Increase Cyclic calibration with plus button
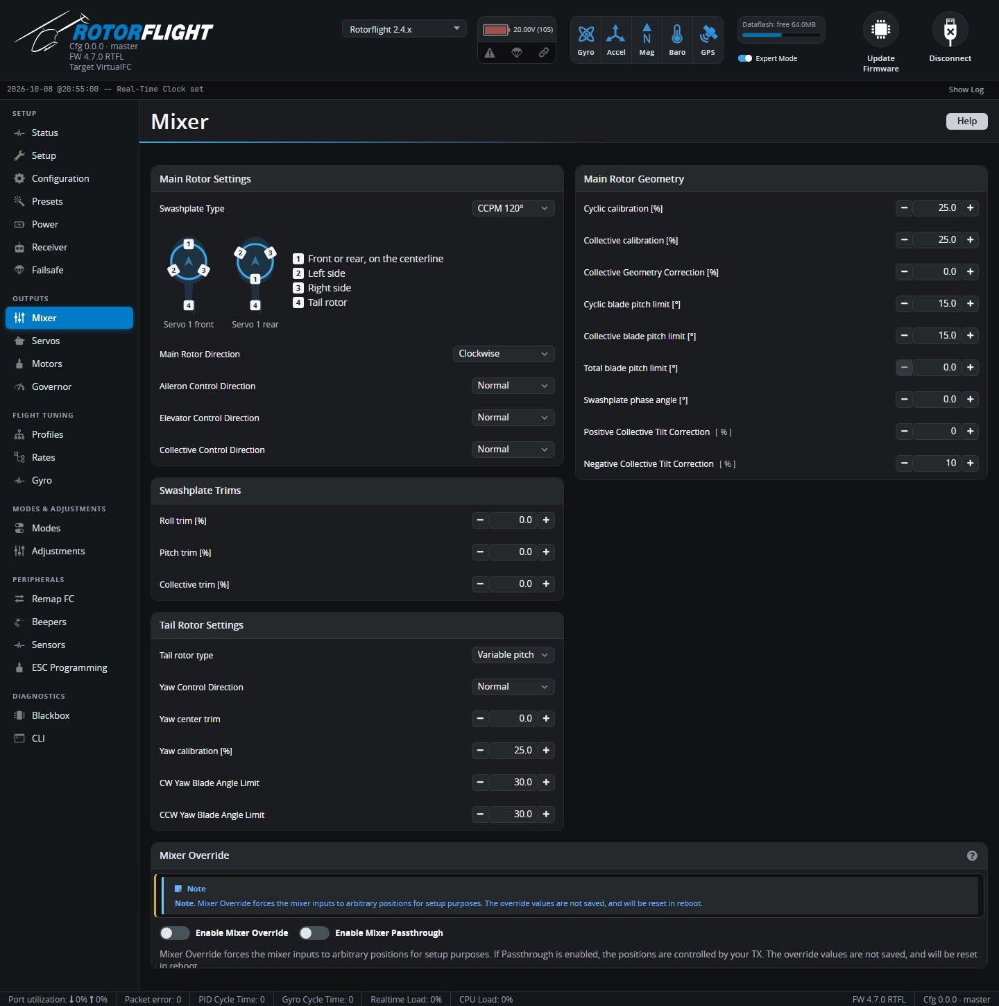The width and height of the screenshot is (999, 1006). tap(971, 208)
